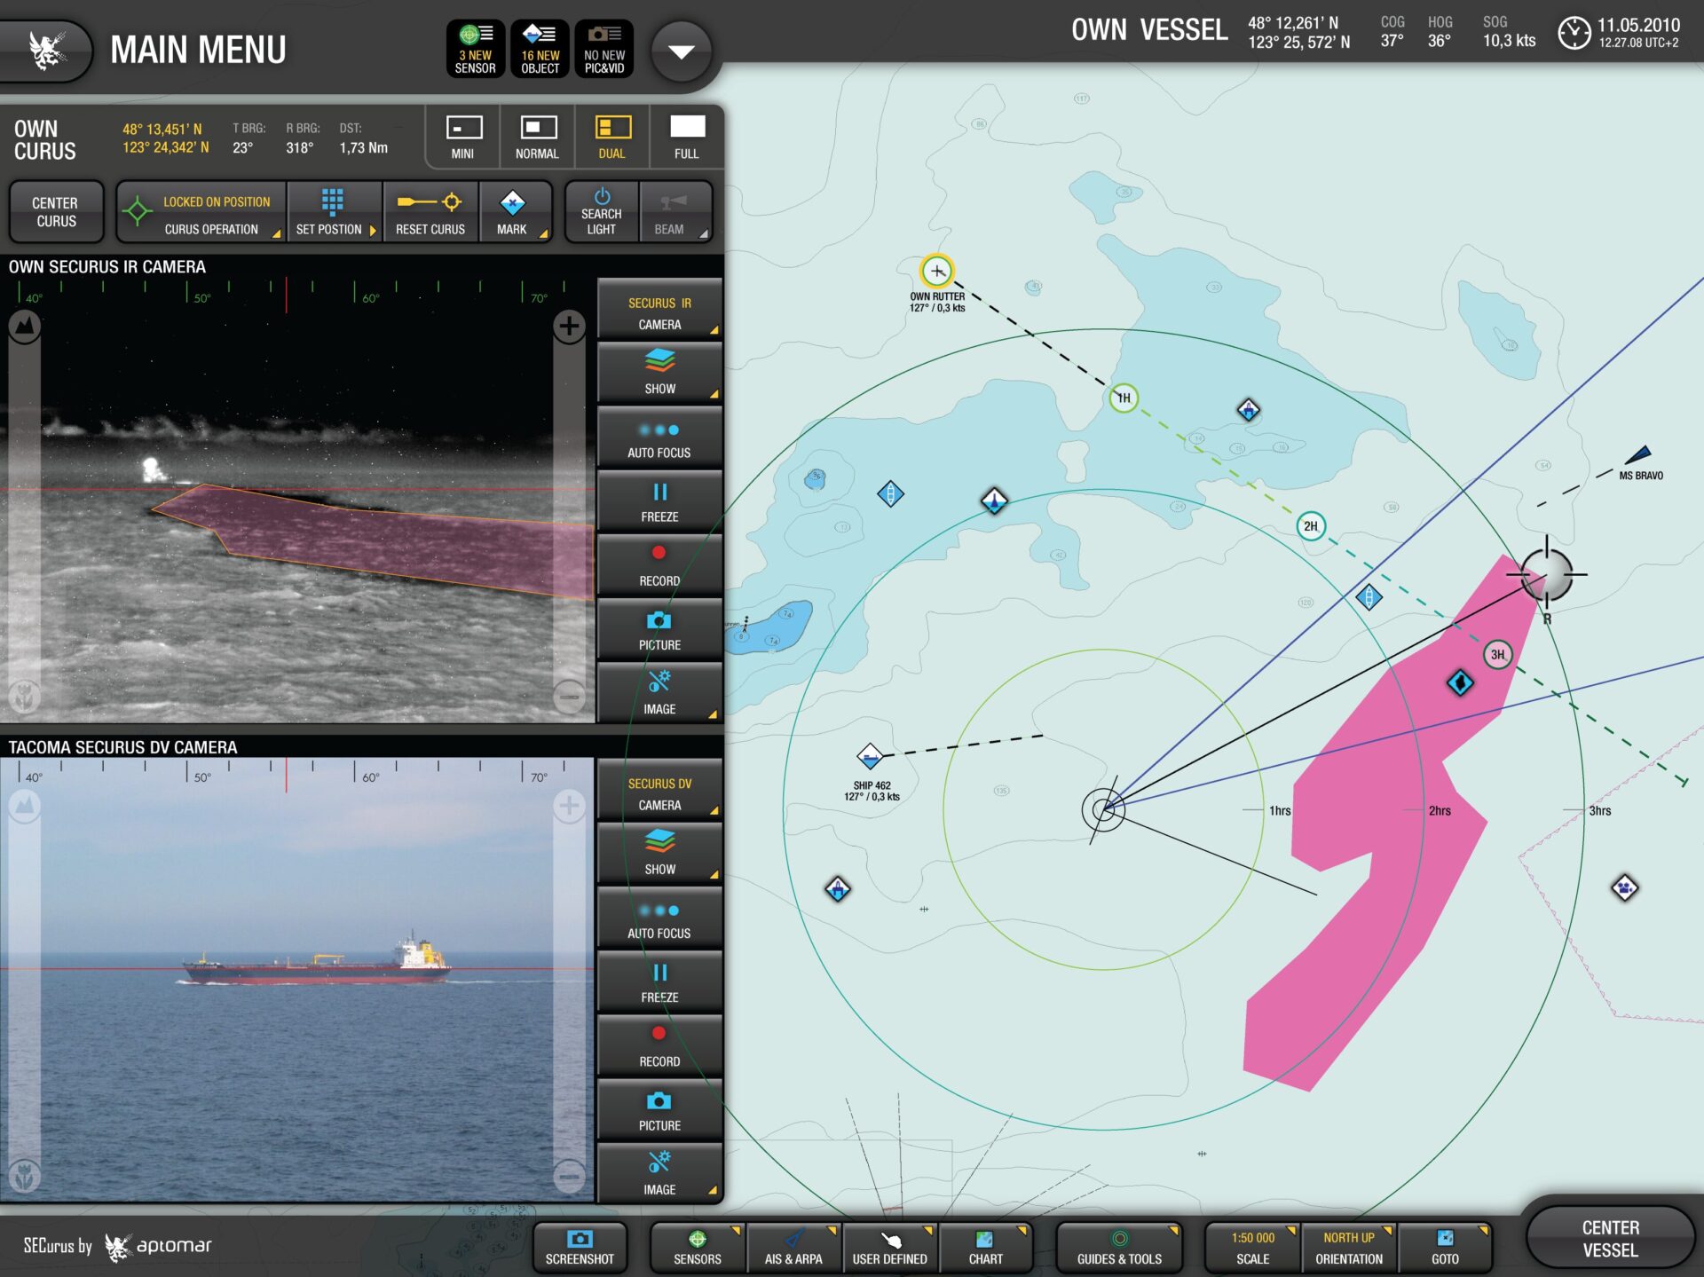Freeze the DV camera feed
Screen dimensions: 1704x1277
coord(659,983)
